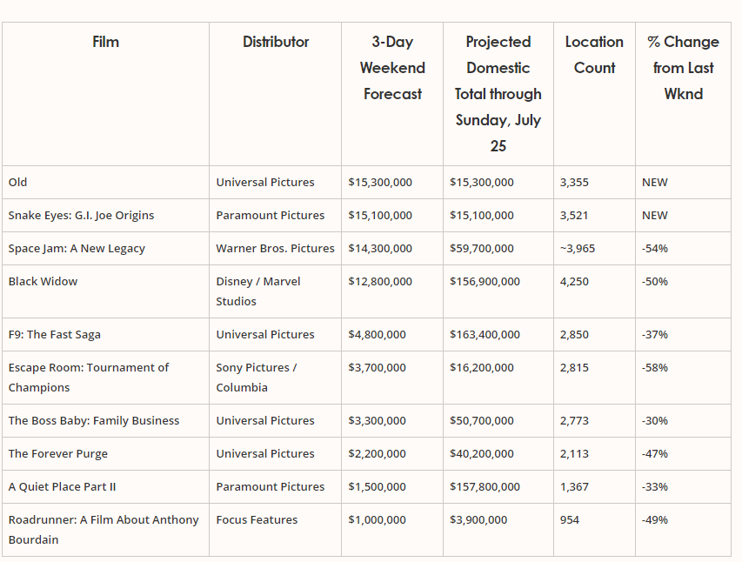Image resolution: width=742 pixels, height=562 pixels.
Task: Select the Distributor column header
Action: (x=276, y=42)
